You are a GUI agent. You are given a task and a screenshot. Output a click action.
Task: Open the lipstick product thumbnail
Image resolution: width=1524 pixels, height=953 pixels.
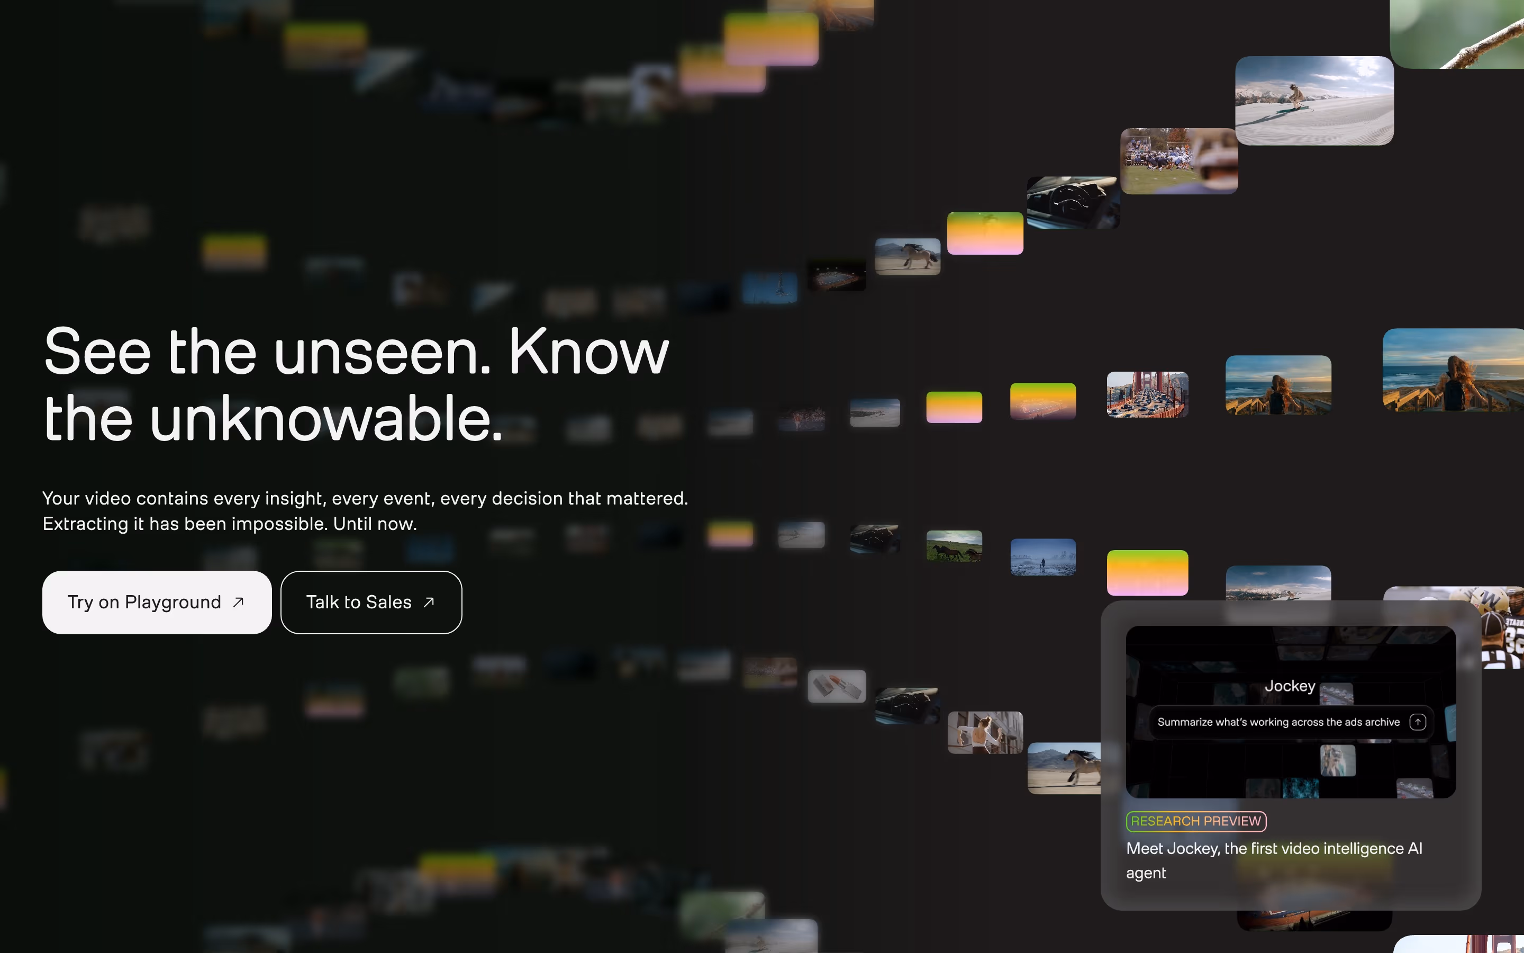[x=837, y=686]
